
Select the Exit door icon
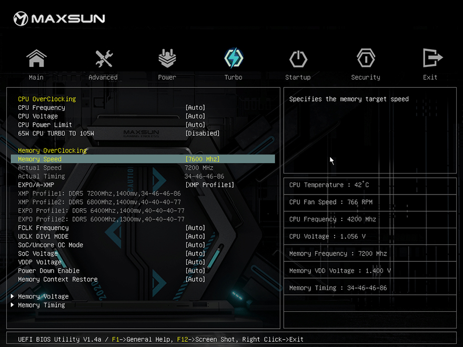(432, 58)
